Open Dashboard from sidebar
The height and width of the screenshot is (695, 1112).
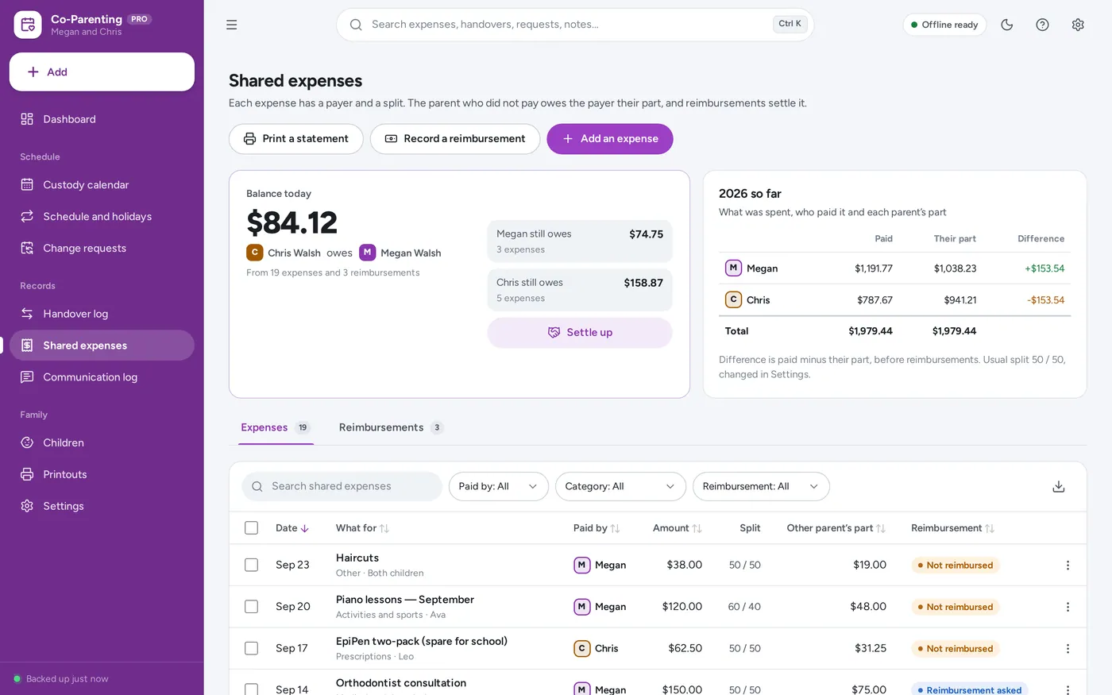point(102,119)
